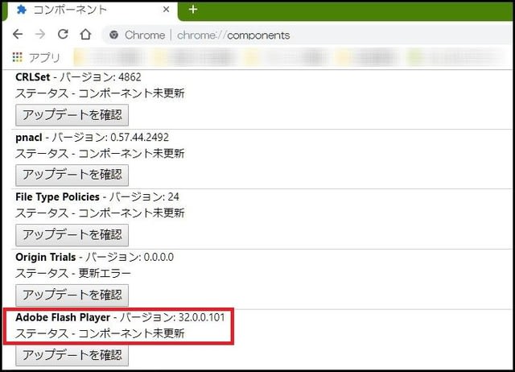Click the browser back arrow
Screen dimensions: 515x372
tap(18, 34)
